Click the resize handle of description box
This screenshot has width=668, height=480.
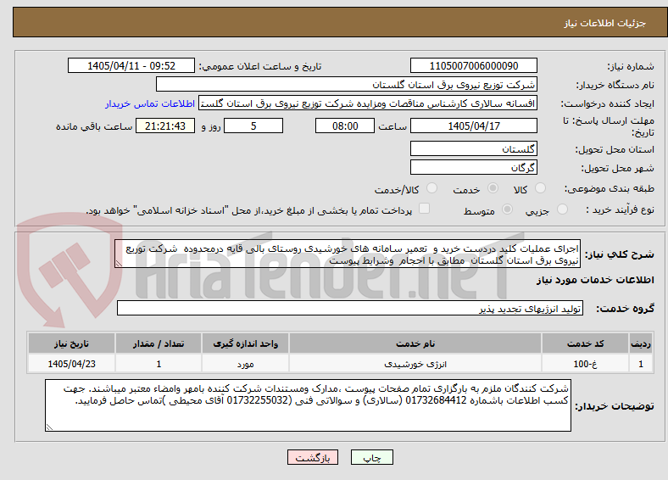coord(119,264)
